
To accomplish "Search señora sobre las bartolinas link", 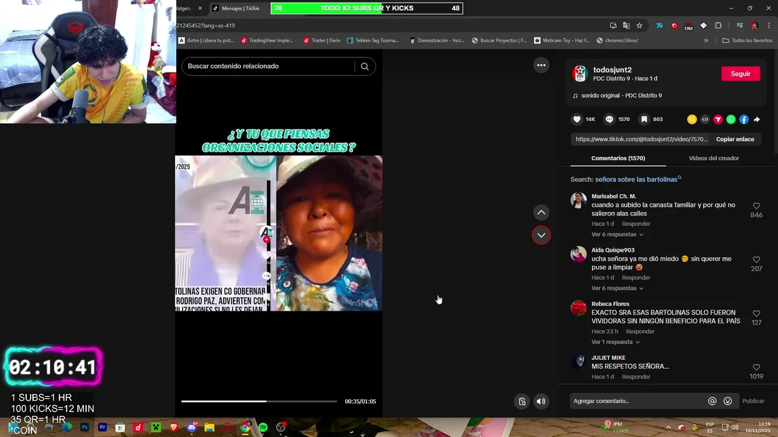I will point(638,180).
